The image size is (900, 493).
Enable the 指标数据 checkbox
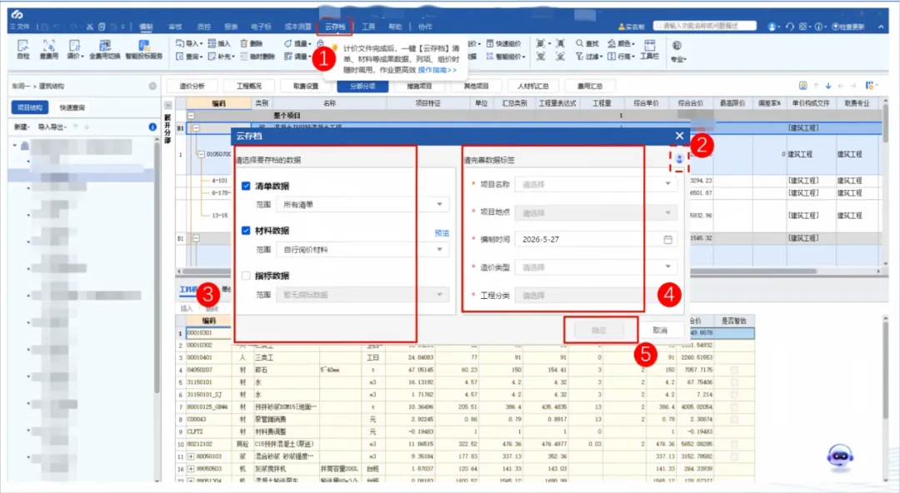coord(246,276)
